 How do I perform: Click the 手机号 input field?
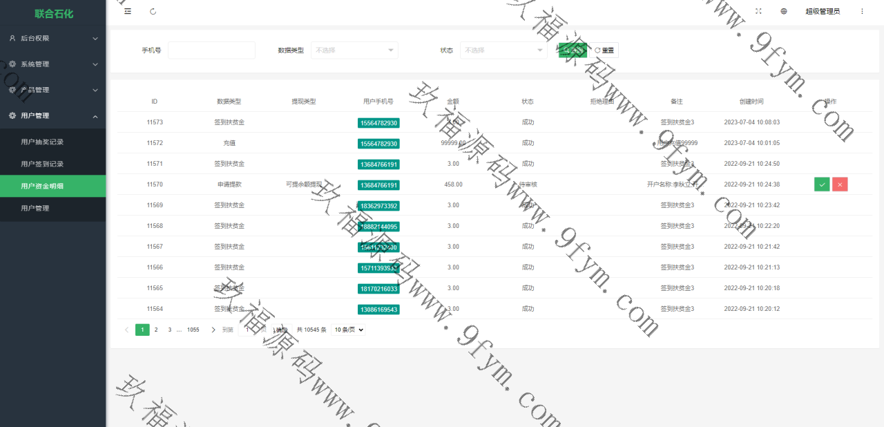211,50
